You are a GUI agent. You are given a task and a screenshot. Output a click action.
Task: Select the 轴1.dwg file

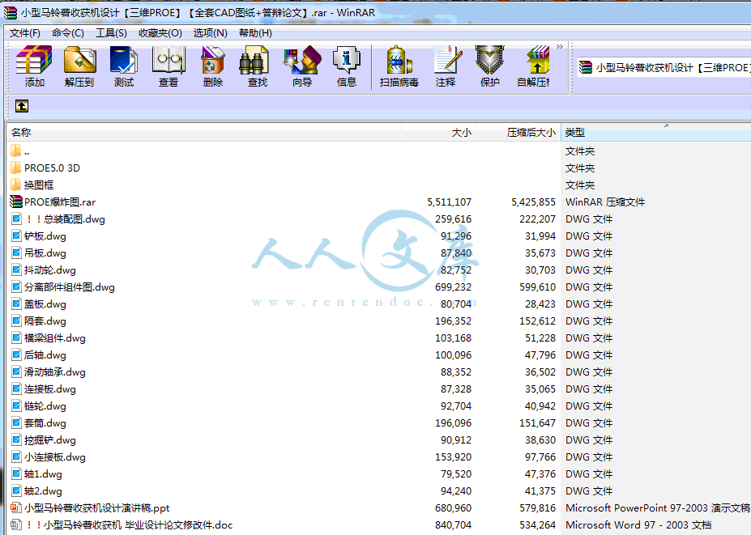(x=36, y=473)
